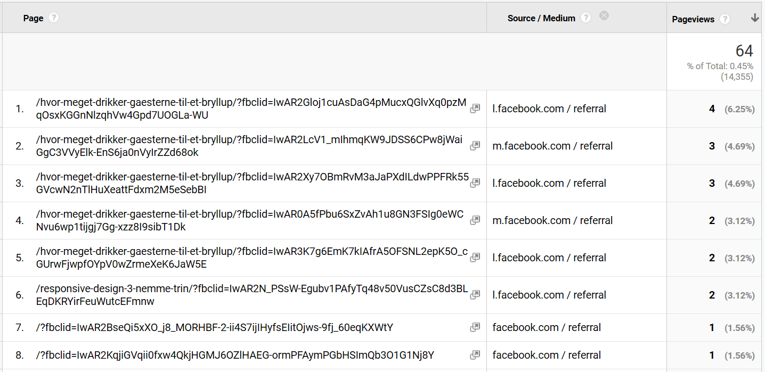Click the help icon beside Page header
765x372 pixels.
pyautogui.click(x=53, y=18)
